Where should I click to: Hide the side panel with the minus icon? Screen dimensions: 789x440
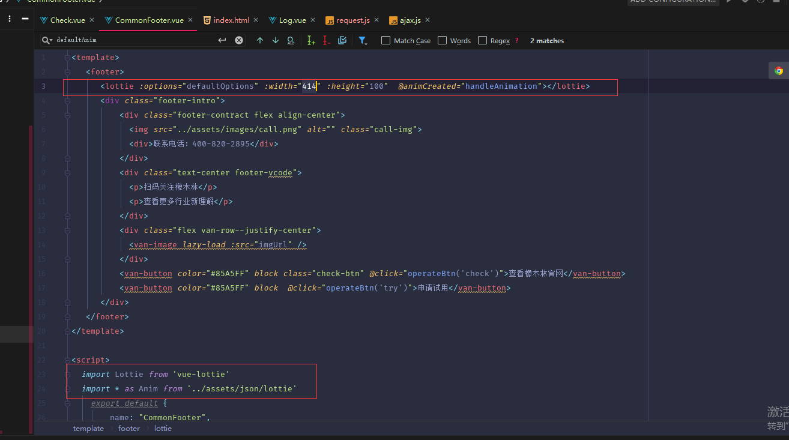pyautogui.click(x=25, y=19)
